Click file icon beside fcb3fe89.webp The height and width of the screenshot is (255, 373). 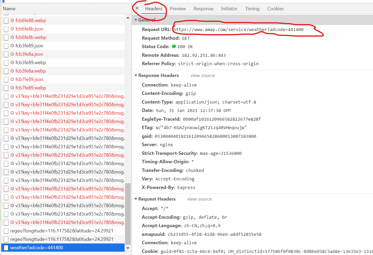[x=6, y=63]
